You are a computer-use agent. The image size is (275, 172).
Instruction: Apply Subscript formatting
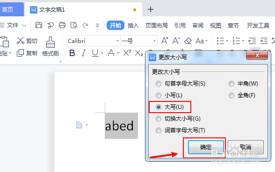click(139, 53)
